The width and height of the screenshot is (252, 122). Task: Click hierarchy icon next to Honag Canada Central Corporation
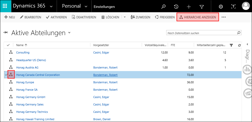11,75
